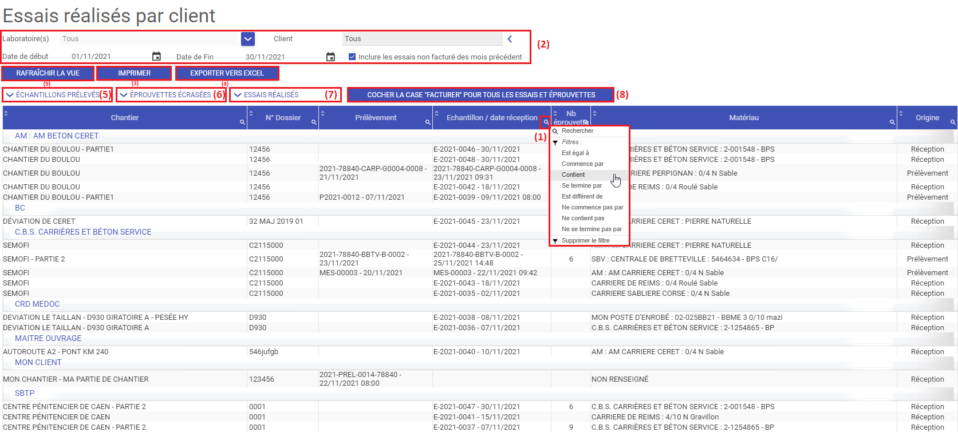This screenshot has height=432, width=958.
Task: Sort the Nb éprouvette column with its arrows
Action: point(555,113)
